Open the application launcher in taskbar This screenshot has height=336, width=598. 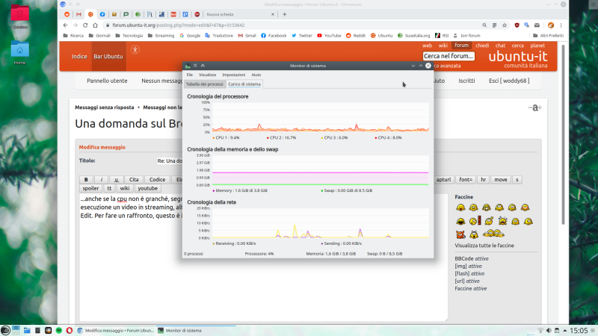point(5,330)
